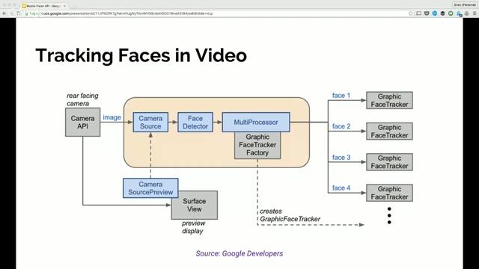
Task: Click the Graphic FaceTracker Factory box
Action: pos(257,146)
